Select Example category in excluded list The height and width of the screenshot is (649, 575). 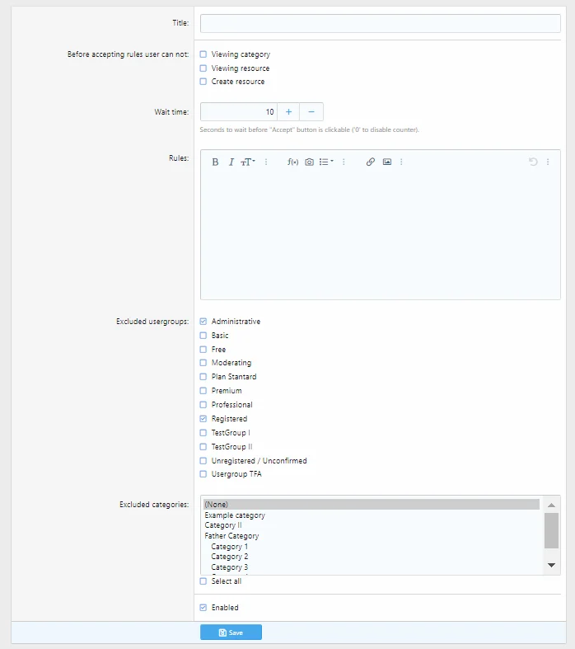[x=235, y=515]
